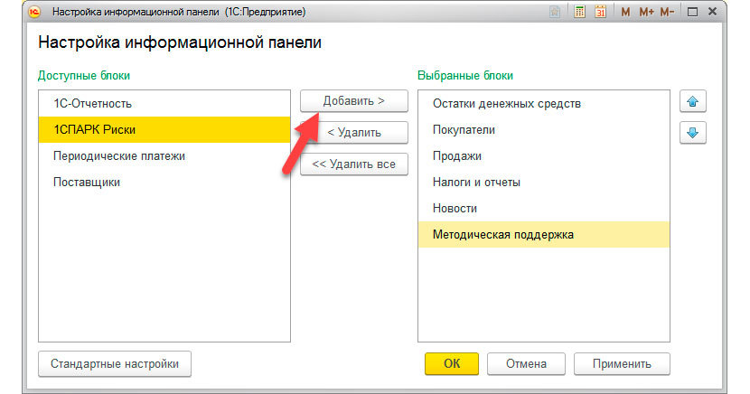Screen dimensions: 750x394
Task: Move selected block up with arrow
Action: point(693,101)
